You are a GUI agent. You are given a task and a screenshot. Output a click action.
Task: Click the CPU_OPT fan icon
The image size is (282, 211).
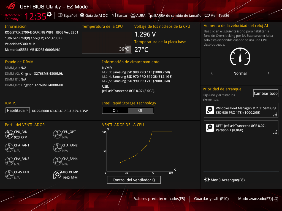(57, 134)
